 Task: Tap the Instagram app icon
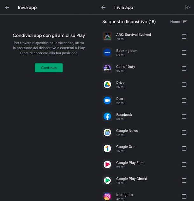[x=107, y=197]
